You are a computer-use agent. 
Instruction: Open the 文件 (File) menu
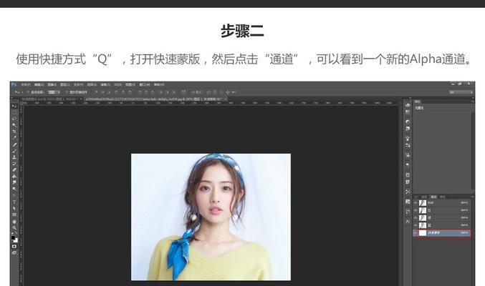(25, 84)
